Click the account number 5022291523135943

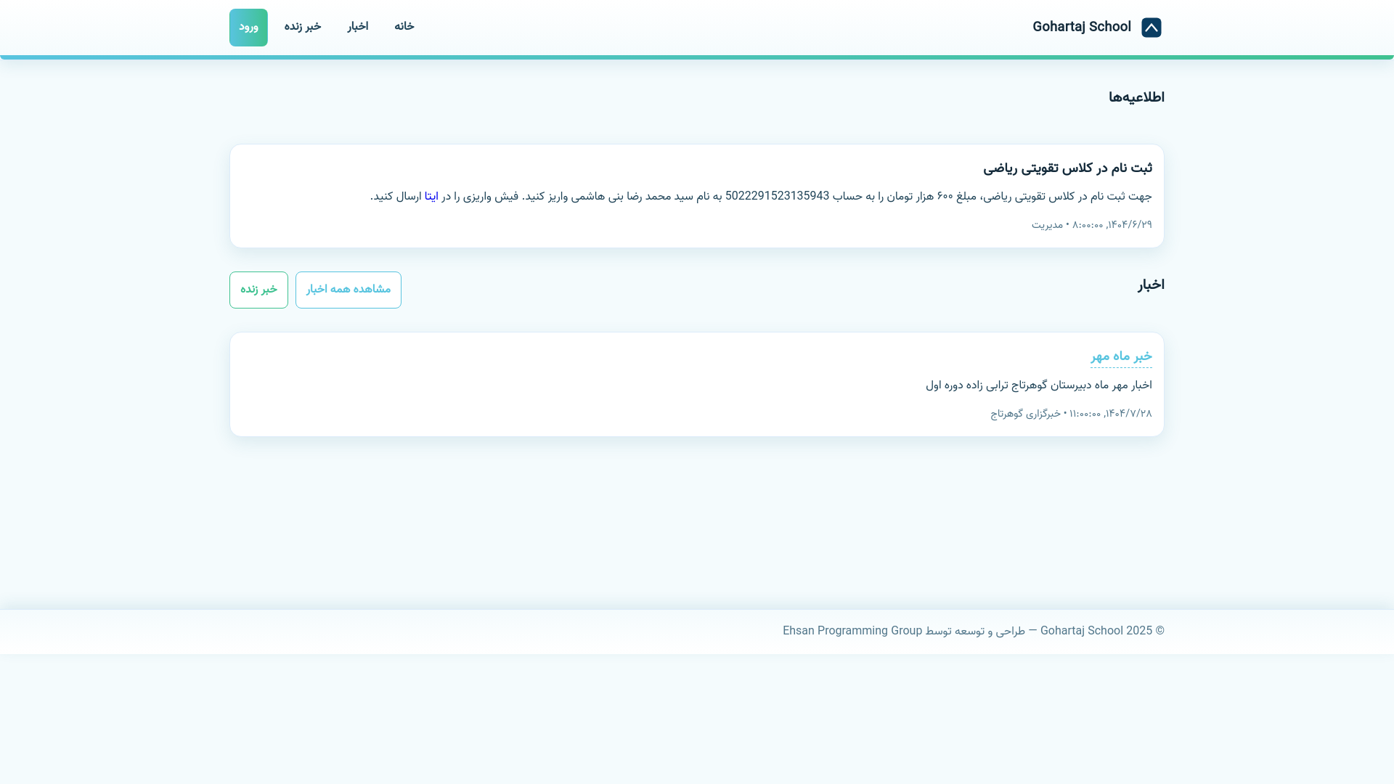[776, 197]
